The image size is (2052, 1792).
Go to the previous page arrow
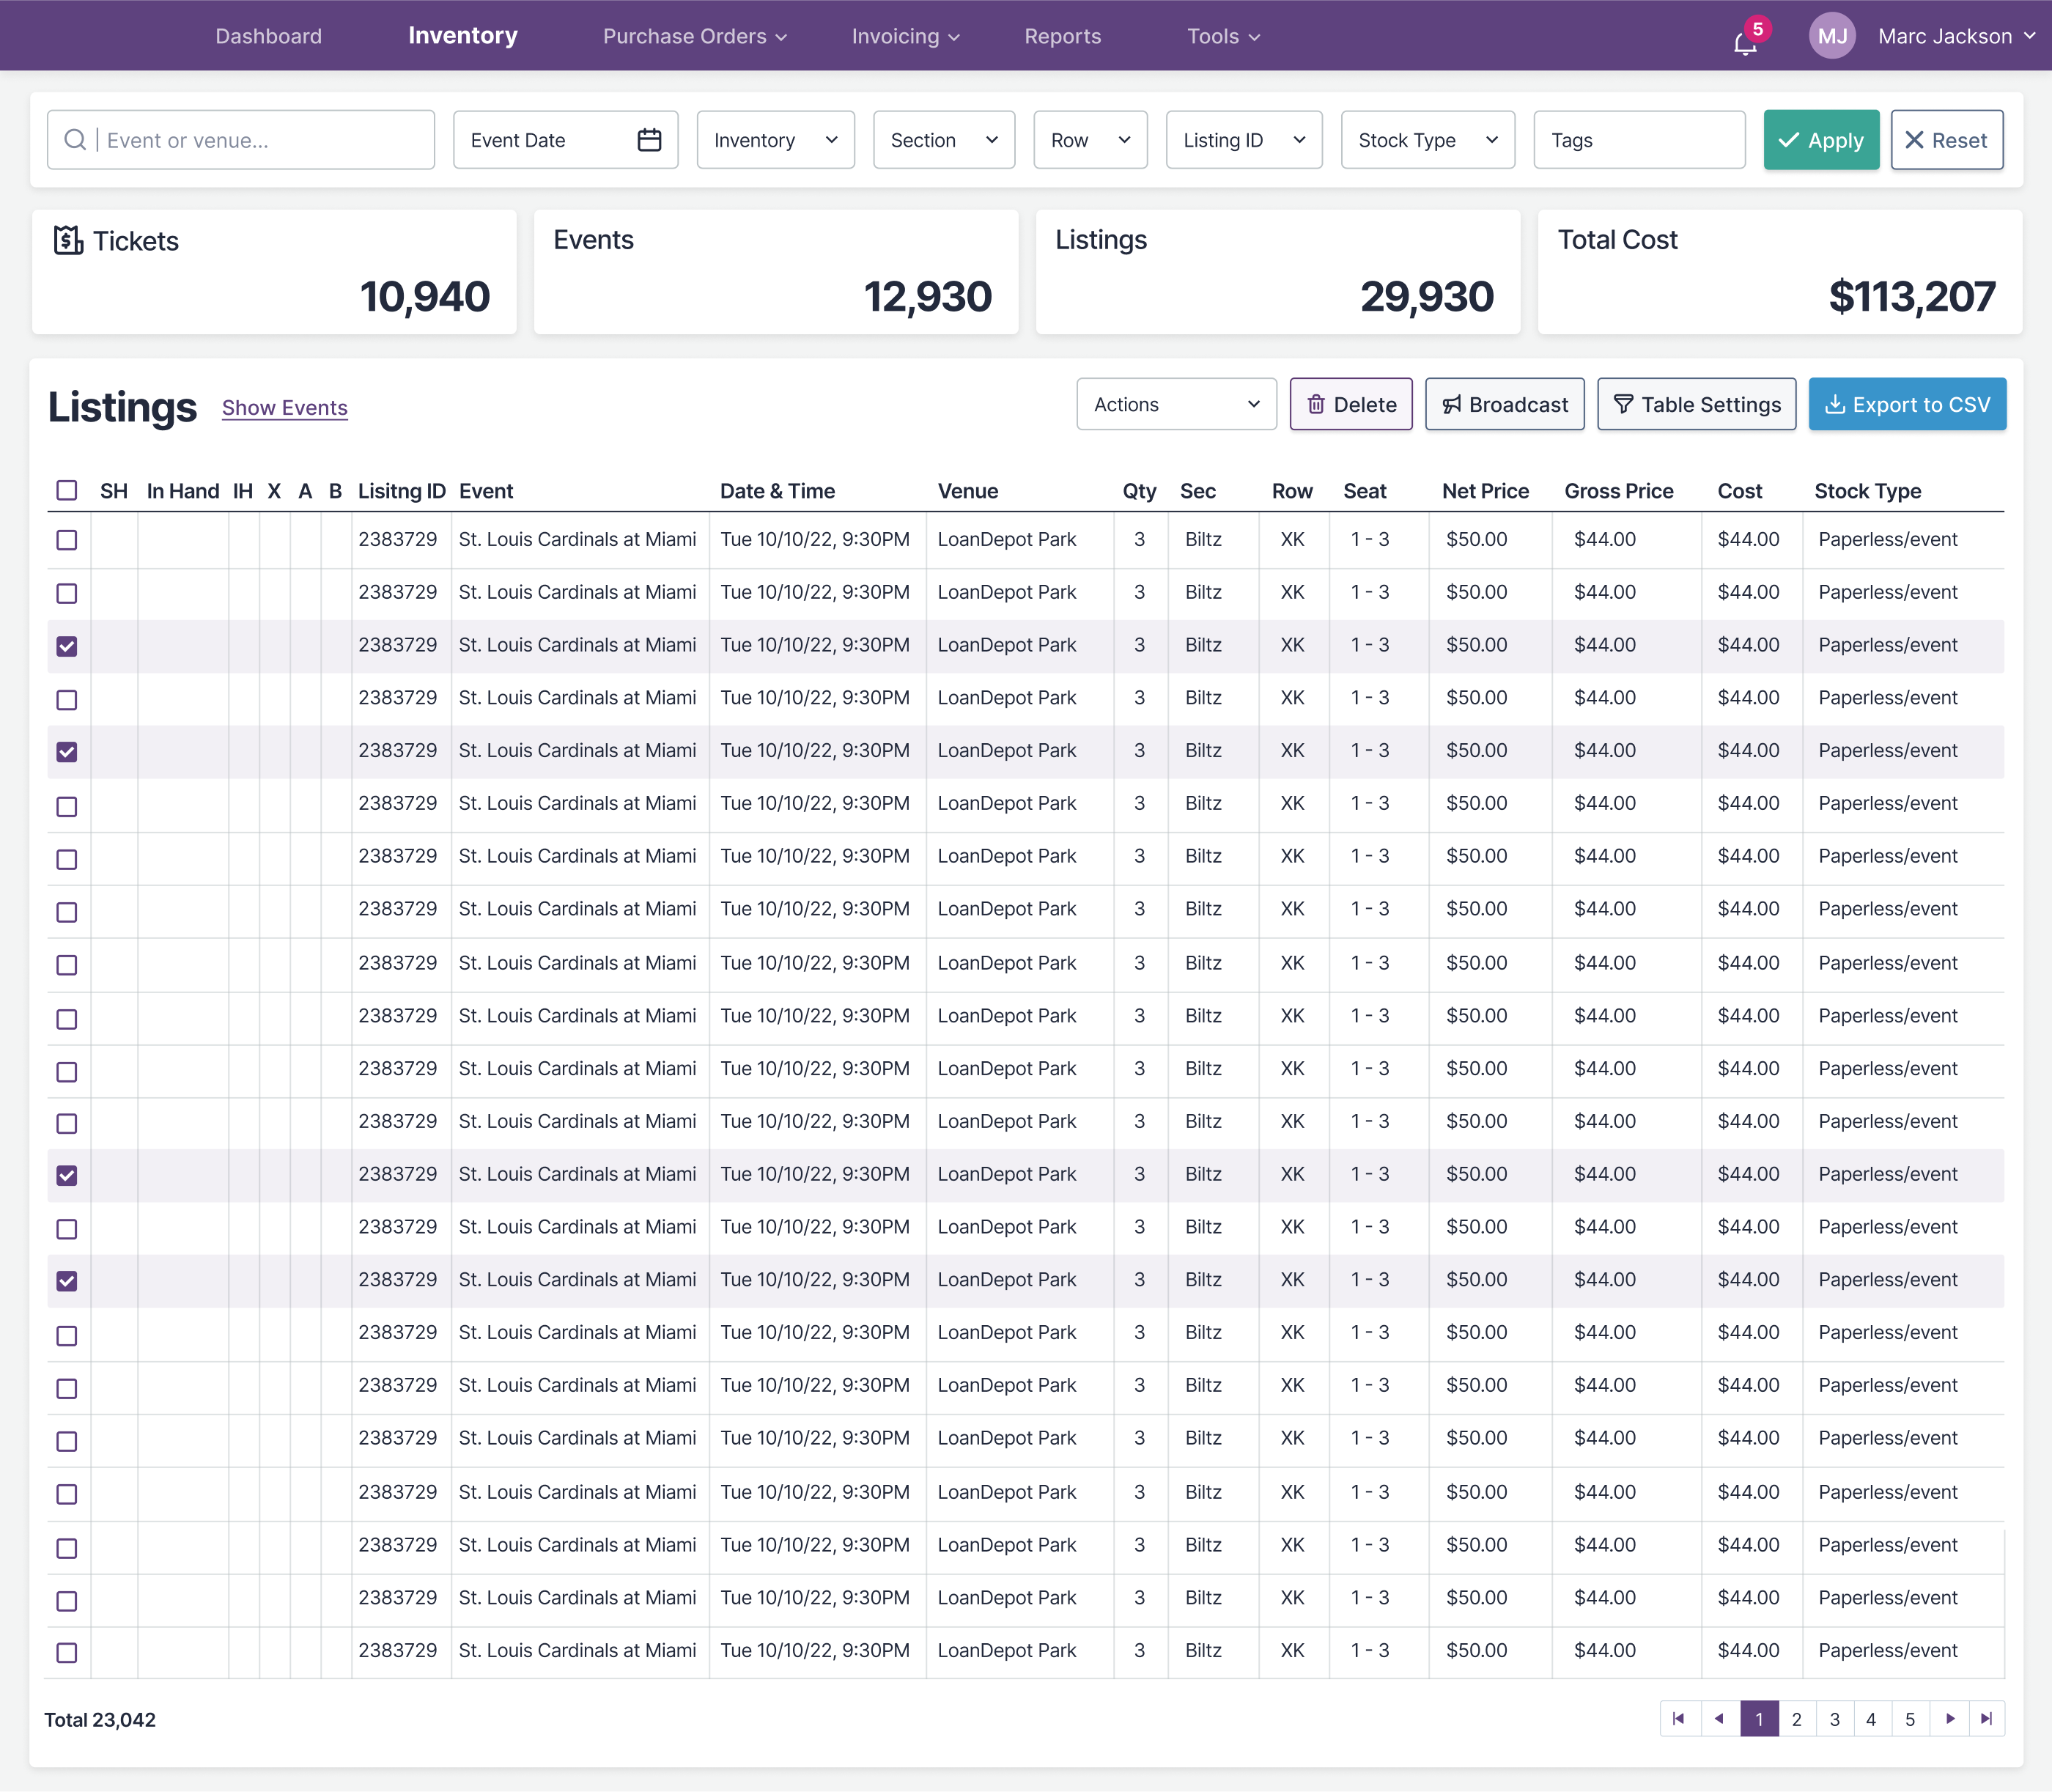[1719, 1719]
